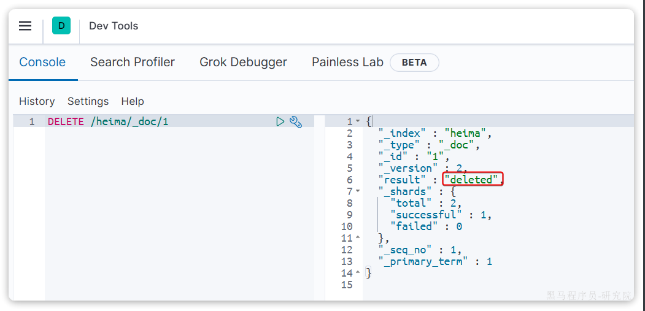Click the "_type" : "_doc" line
645x311 pixels.
[430, 145]
